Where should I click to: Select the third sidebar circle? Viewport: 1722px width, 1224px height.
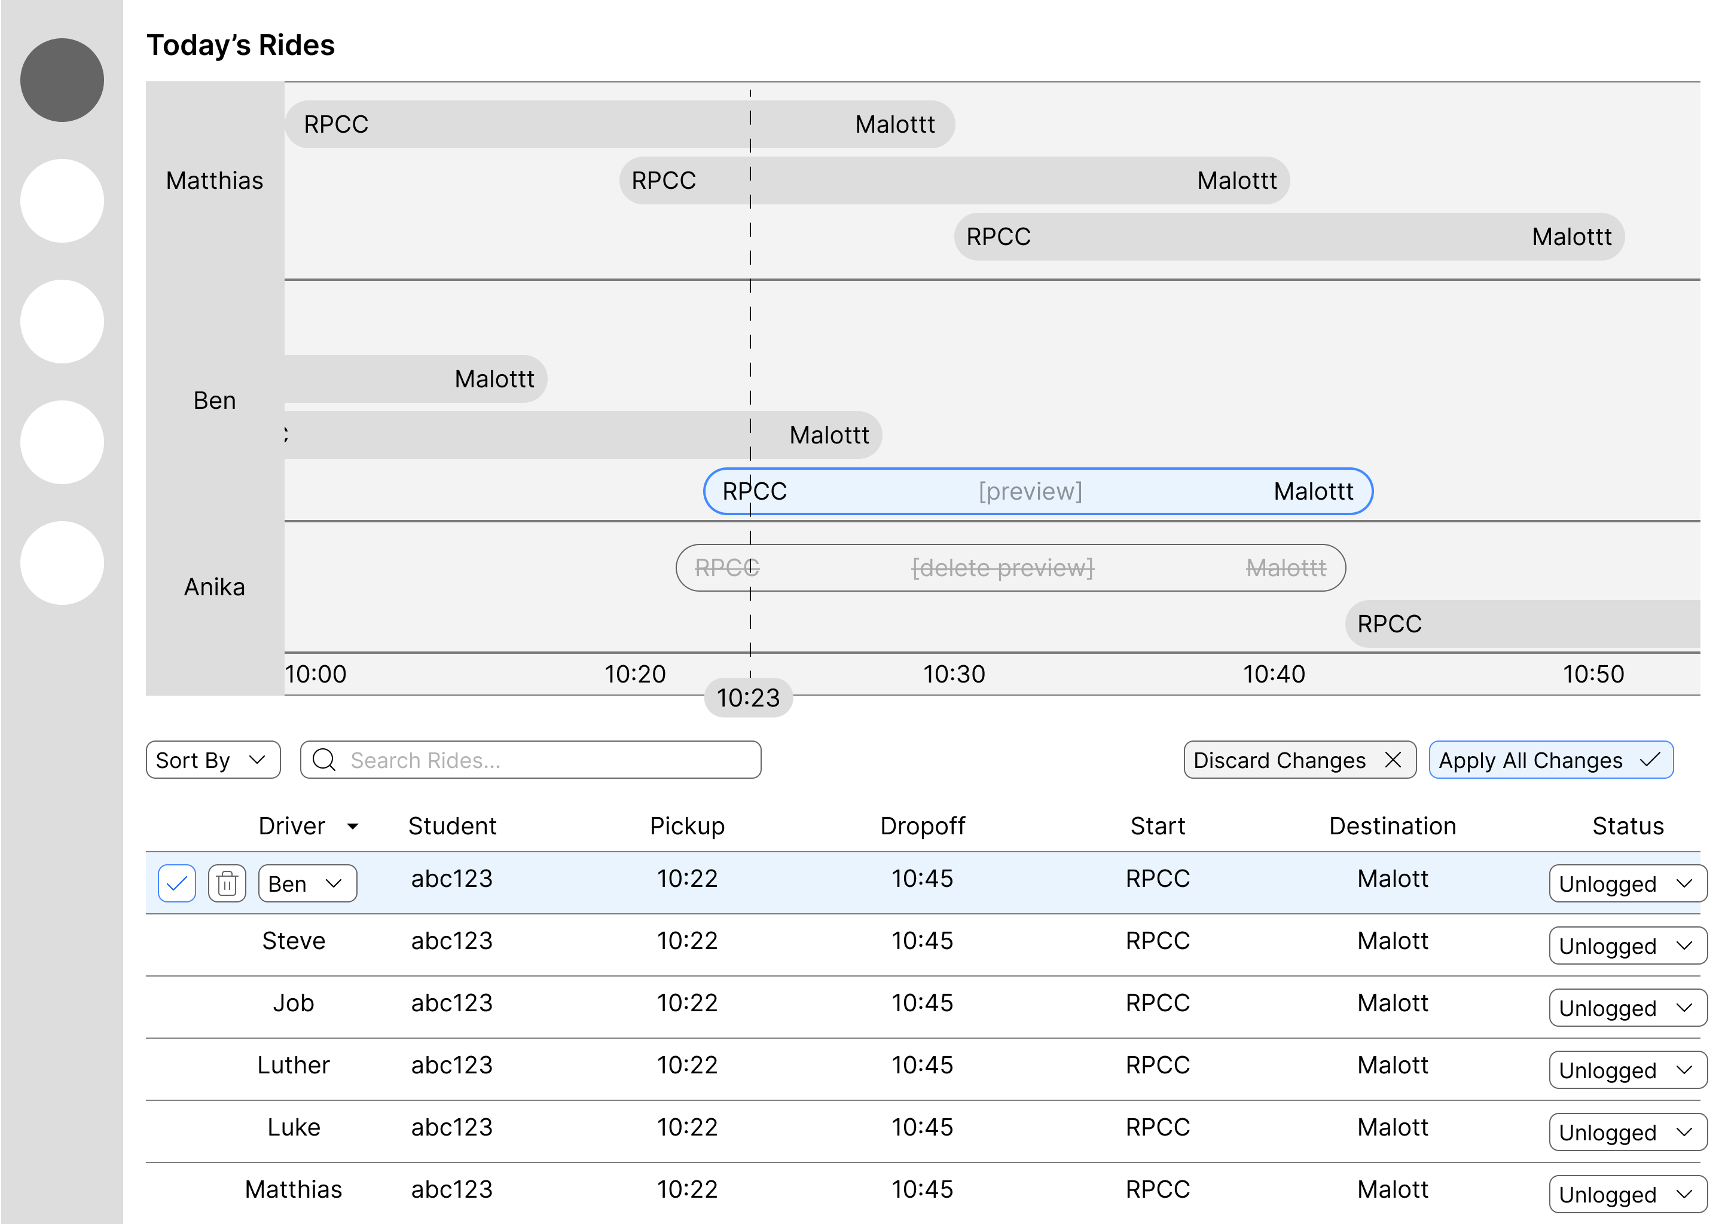pyautogui.click(x=62, y=321)
